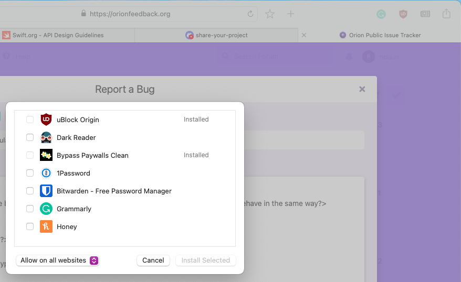This screenshot has height=282, width=461.
Task: Enable the Grammarly checkbox
Action: coord(30,209)
